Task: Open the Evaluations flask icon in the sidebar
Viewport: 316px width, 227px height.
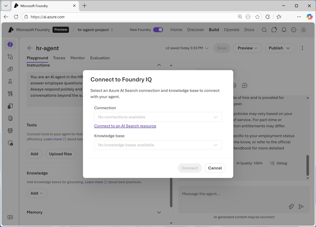Action: (x=10, y=81)
